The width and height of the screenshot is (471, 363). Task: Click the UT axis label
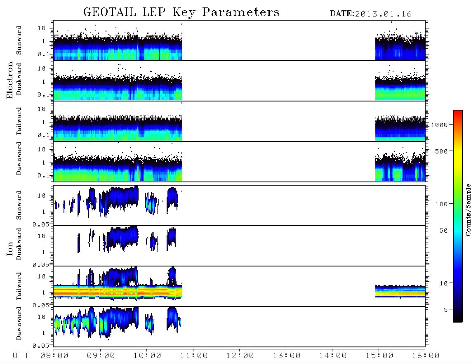pyautogui.click(x=21, y=356)
